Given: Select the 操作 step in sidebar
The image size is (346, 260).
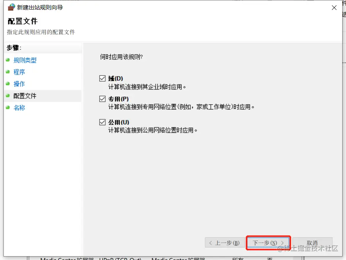Looking at the screenshot, I should [20, 84].
